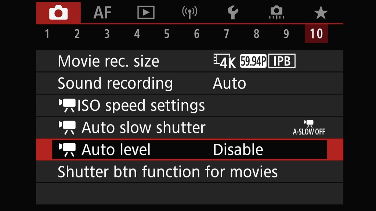Open the My Menu star tab
The width and height of the screenshot is (376, 211).
point(321,13)
